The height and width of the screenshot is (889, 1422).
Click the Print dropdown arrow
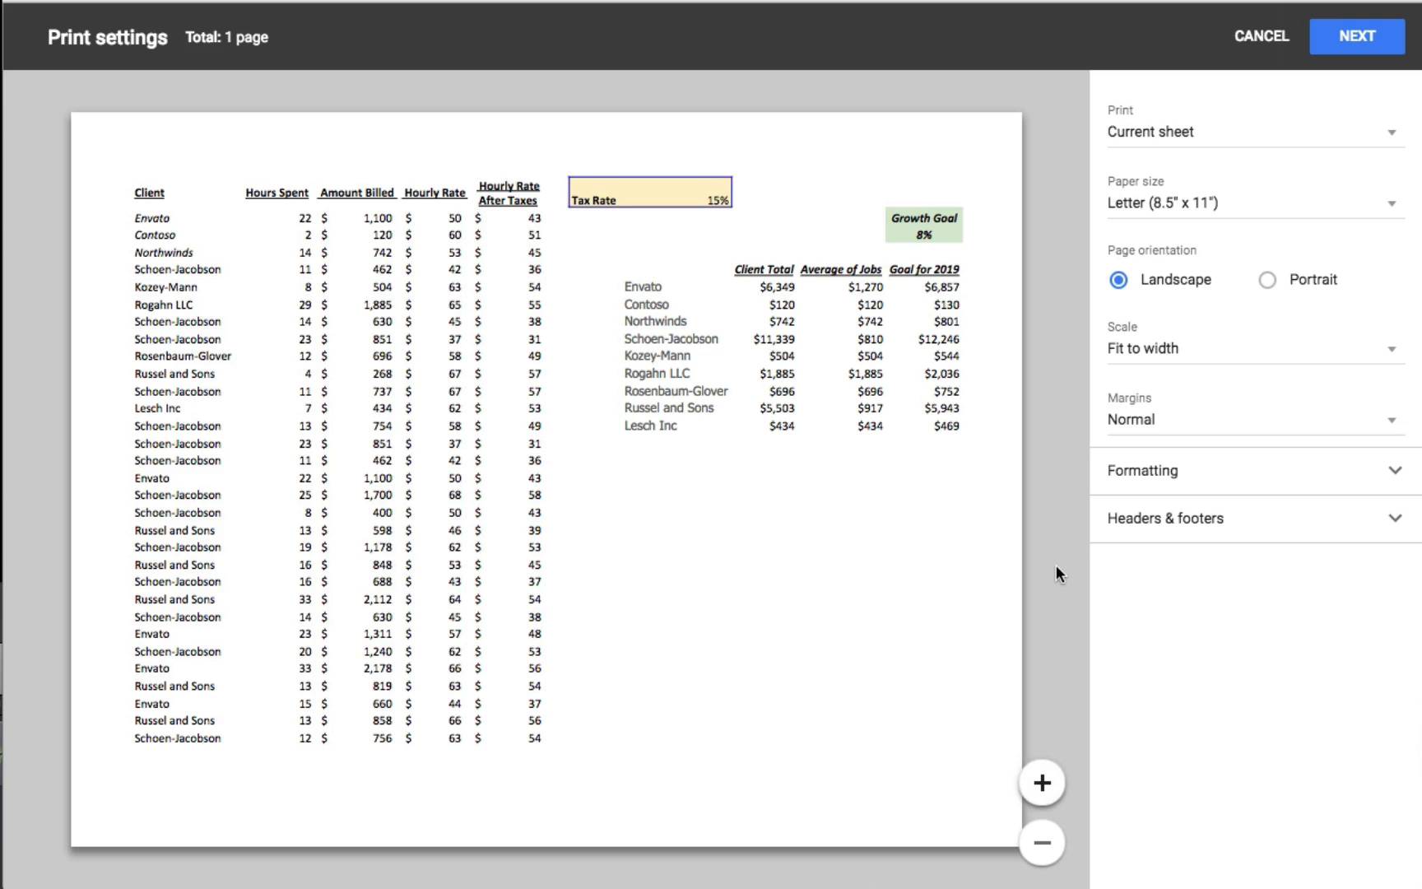[1392, 132]
